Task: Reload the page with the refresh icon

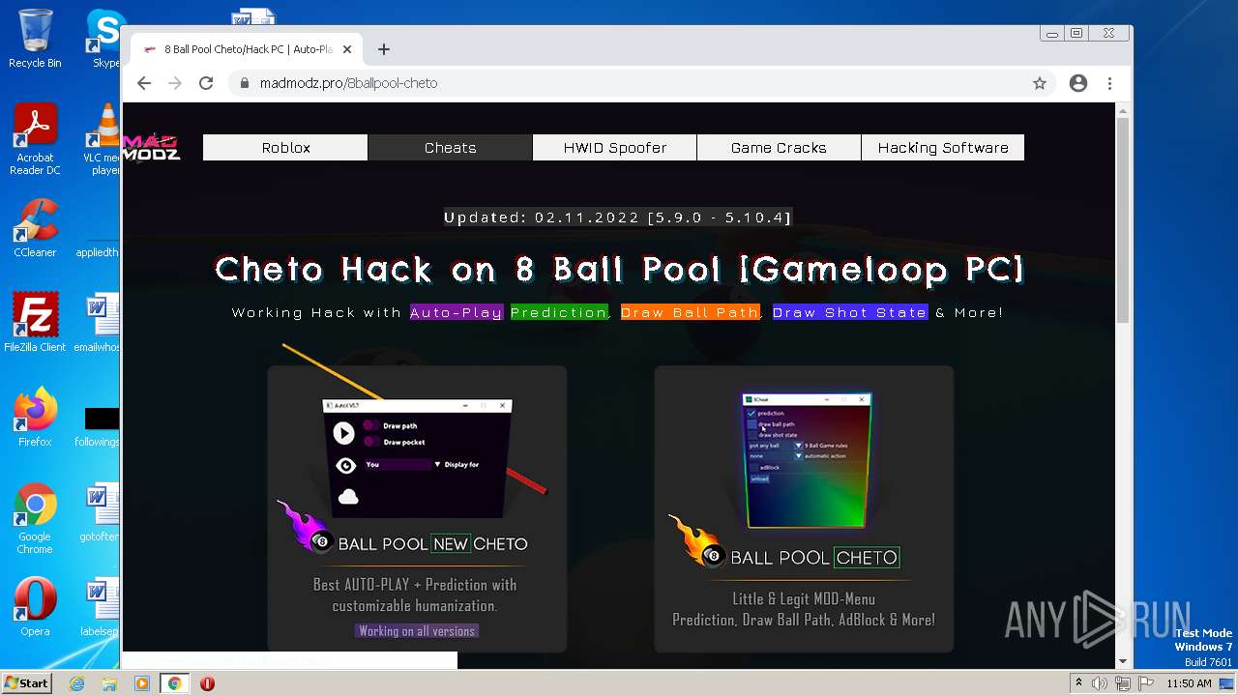Action: pyautogui.click(x=206, y=83)
